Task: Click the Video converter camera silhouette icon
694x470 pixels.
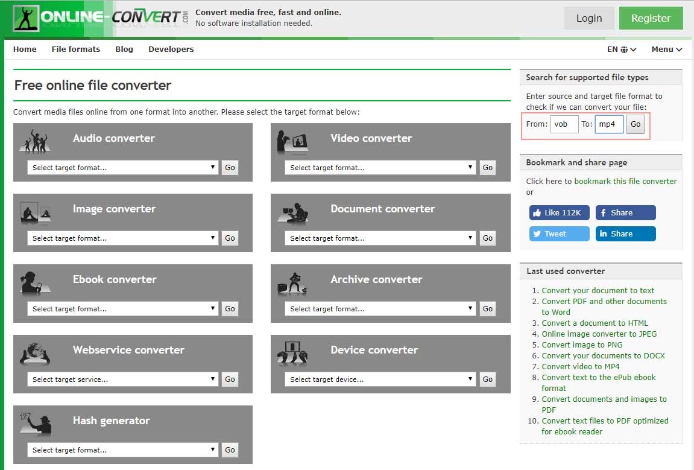Action: point(292,141)
